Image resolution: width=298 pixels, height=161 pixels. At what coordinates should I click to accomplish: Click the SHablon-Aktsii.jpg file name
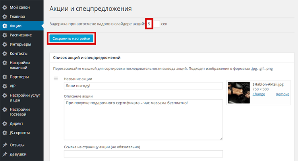click(268, 84)
